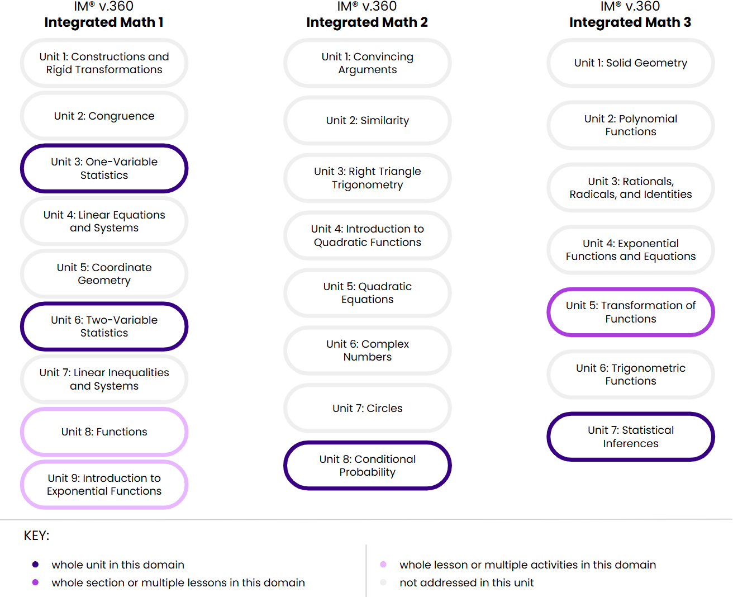Select Unit 1: Solid Geometry box
This screenshot has width=733, height=597.
click(631, 63)
